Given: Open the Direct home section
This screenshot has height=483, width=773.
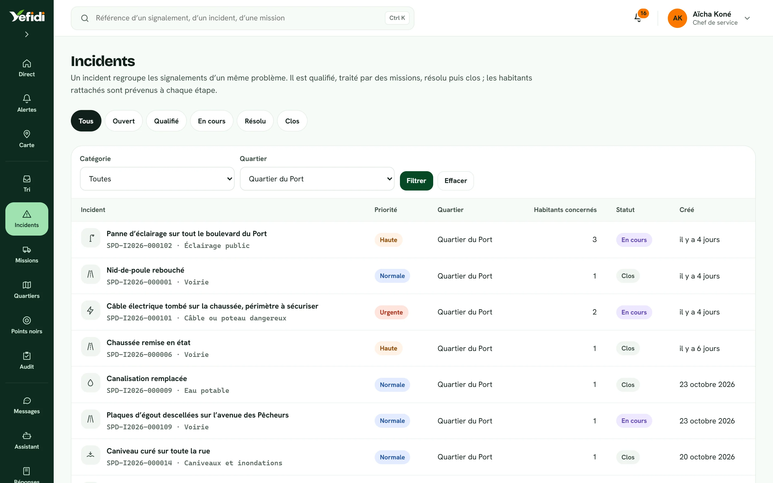Looking at the screenshot, I should tap(27, 68).
